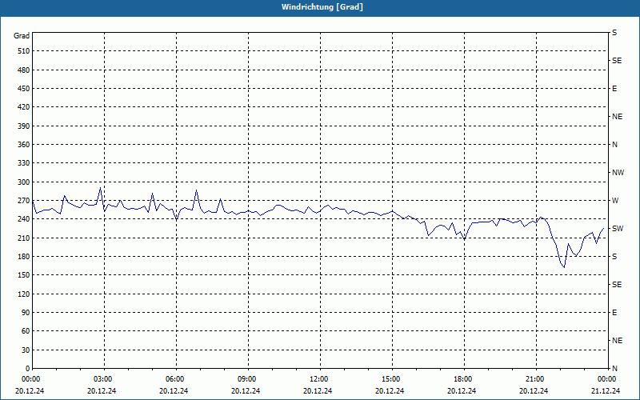Click the 20.12.24 date under 12:00
Image resolution: width=640 pixels, height=400 pixels.
click(x=318, y=391)
